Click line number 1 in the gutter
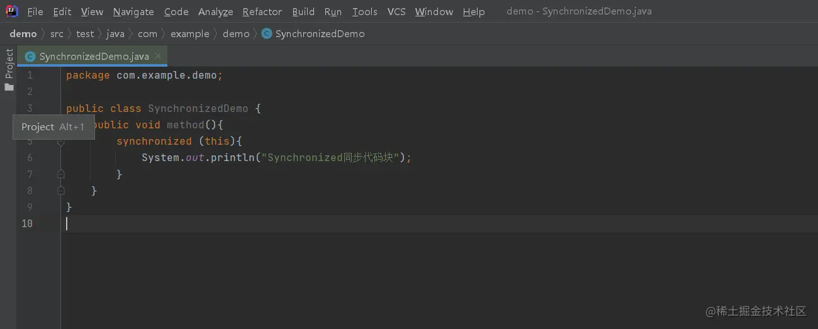This screenshot has height=329, width=818. tap(30, 75)
